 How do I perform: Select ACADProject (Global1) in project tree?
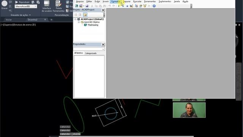(92, 19)
